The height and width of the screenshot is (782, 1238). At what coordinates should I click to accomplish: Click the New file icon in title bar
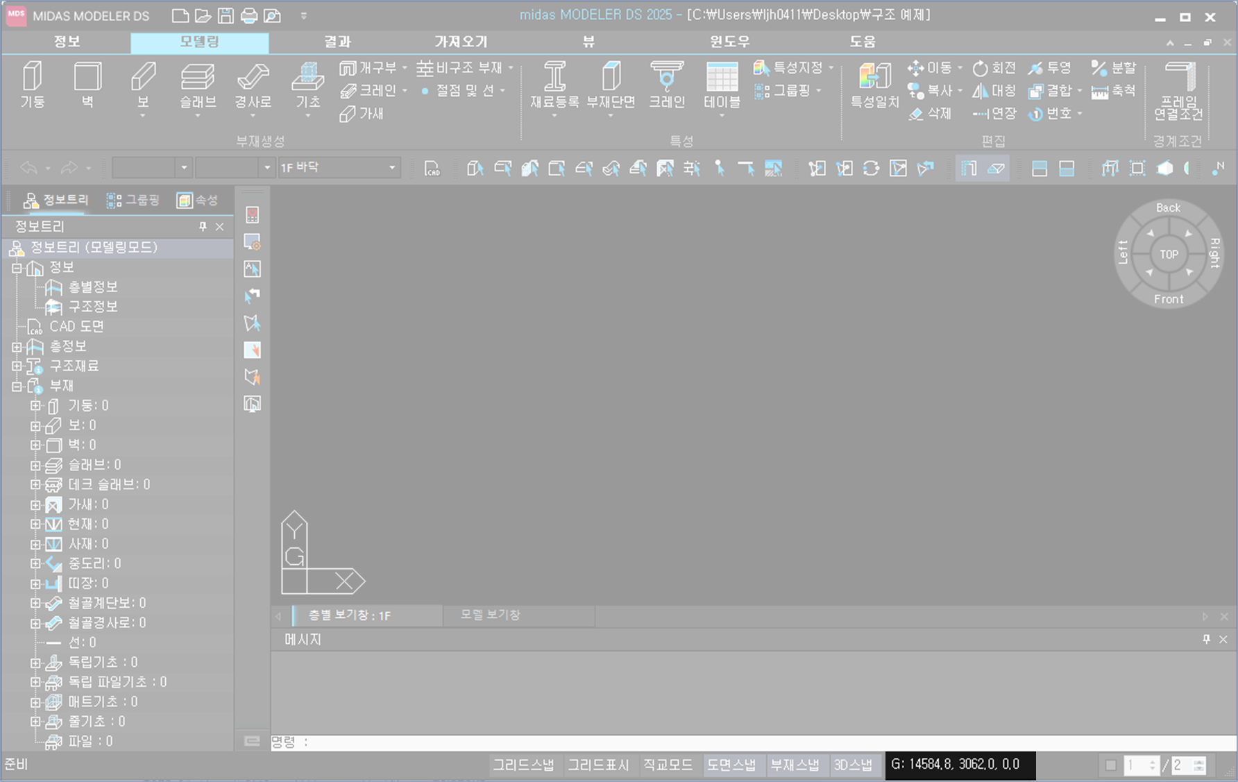[x=180, y=15]
